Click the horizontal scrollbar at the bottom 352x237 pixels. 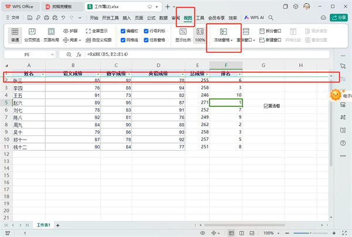click(245, 225)
